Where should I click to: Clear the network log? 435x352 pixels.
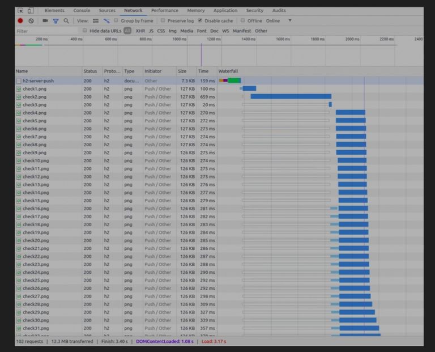click(x=31, y=21)
